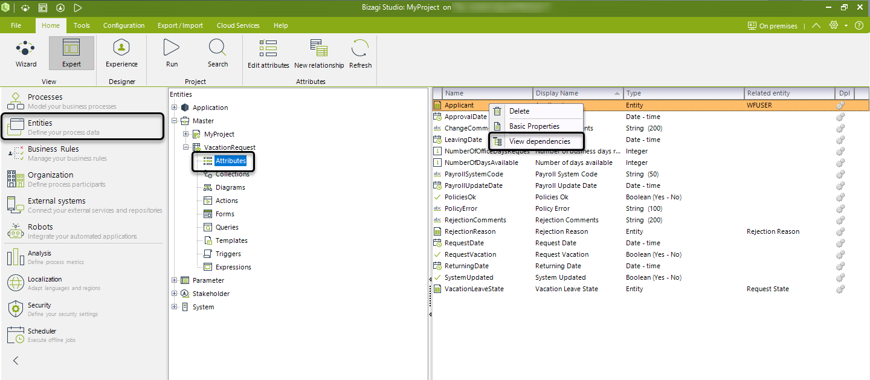
Task: Open the help question mark icon
Action: pos(859,25)
